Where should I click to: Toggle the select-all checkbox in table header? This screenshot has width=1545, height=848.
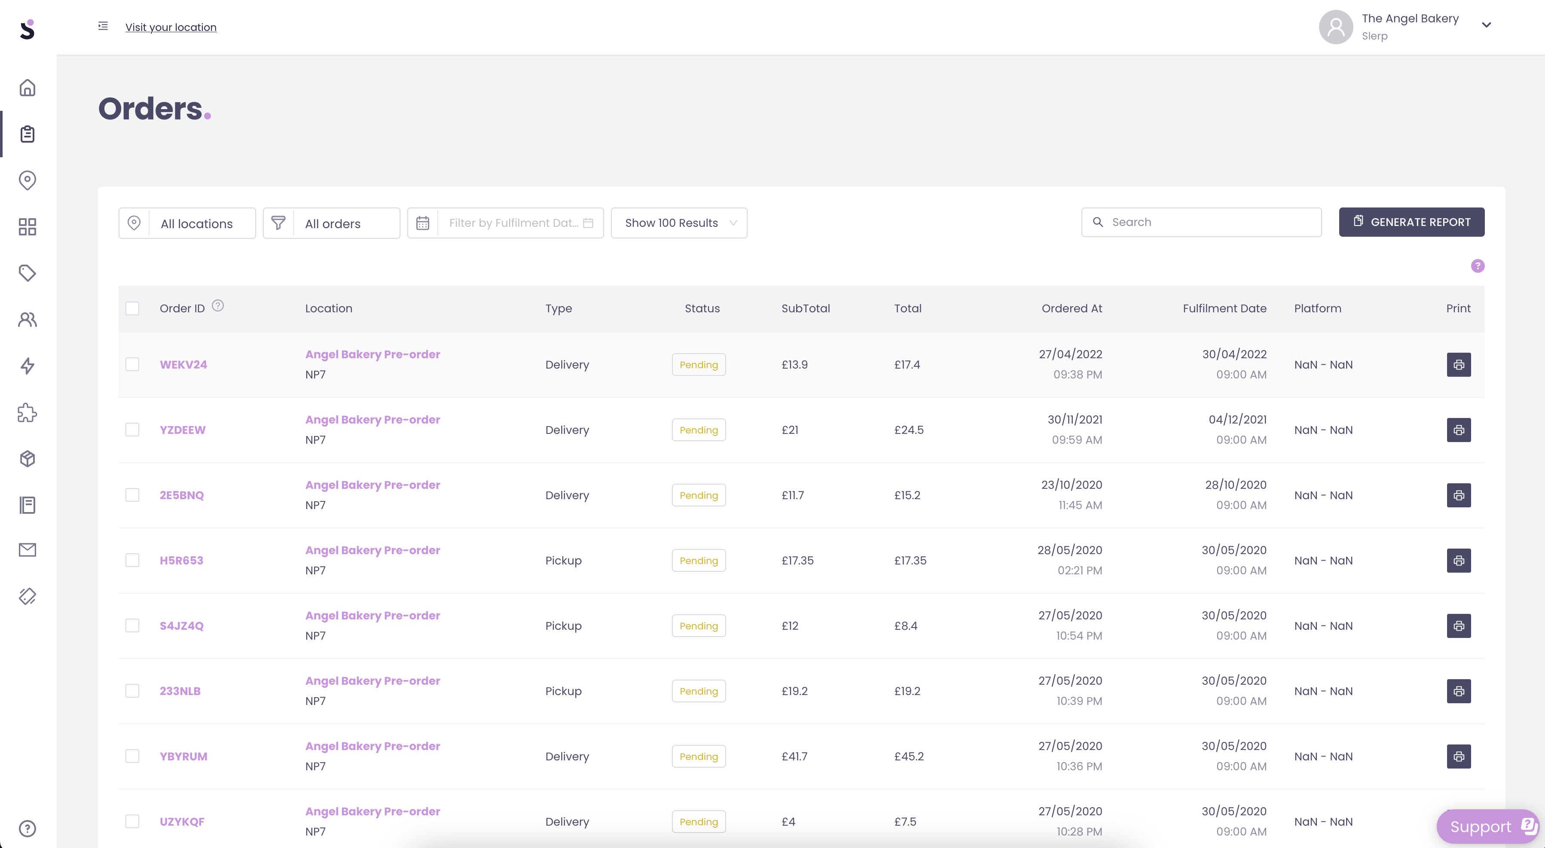point(133,308)
